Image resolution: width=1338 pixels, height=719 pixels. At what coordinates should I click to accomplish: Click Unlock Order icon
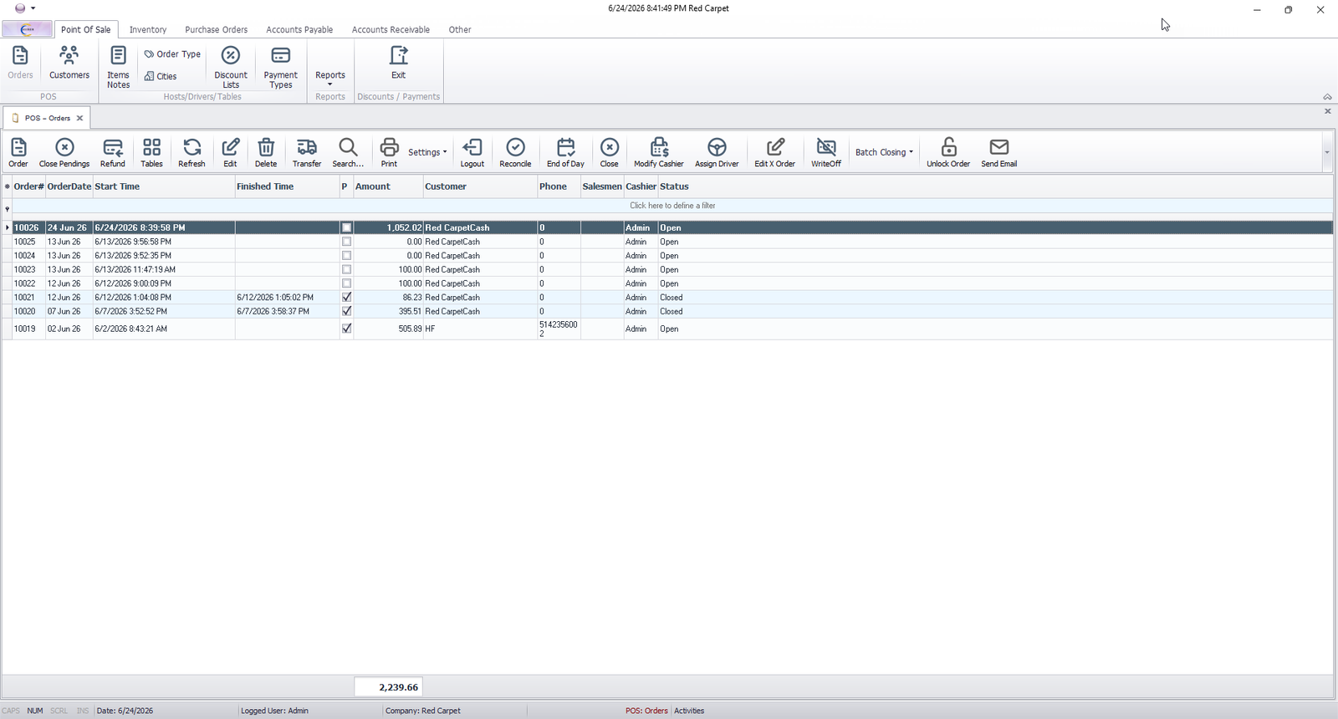(x=948, y=153)
